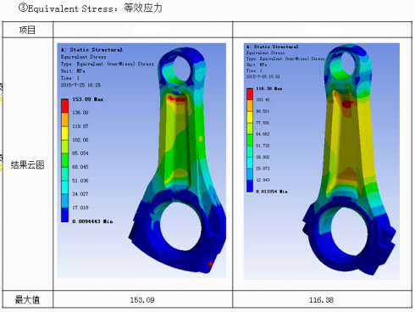Screen dimensions: 415x312
Task: Select the 项目 header cell
Action: (x=27, y=30)
